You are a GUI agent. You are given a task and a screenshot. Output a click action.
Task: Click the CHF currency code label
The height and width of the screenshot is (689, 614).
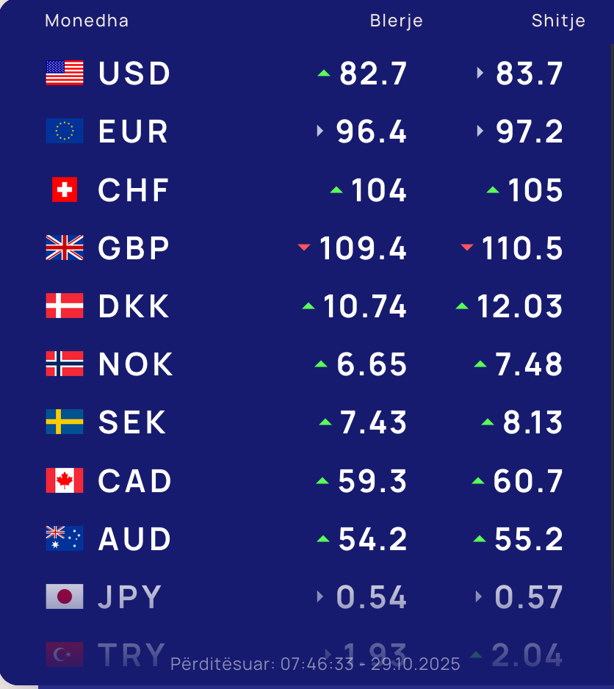click(134, 190)
